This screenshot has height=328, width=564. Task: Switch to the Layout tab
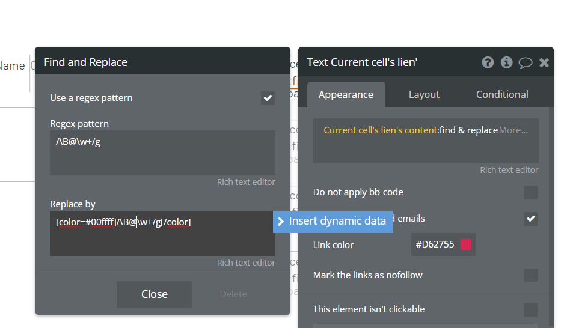pos(424,94)
